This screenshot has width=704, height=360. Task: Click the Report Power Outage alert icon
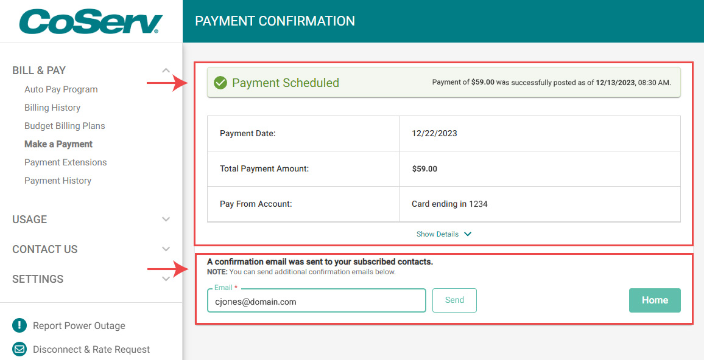tap(19, 325)
